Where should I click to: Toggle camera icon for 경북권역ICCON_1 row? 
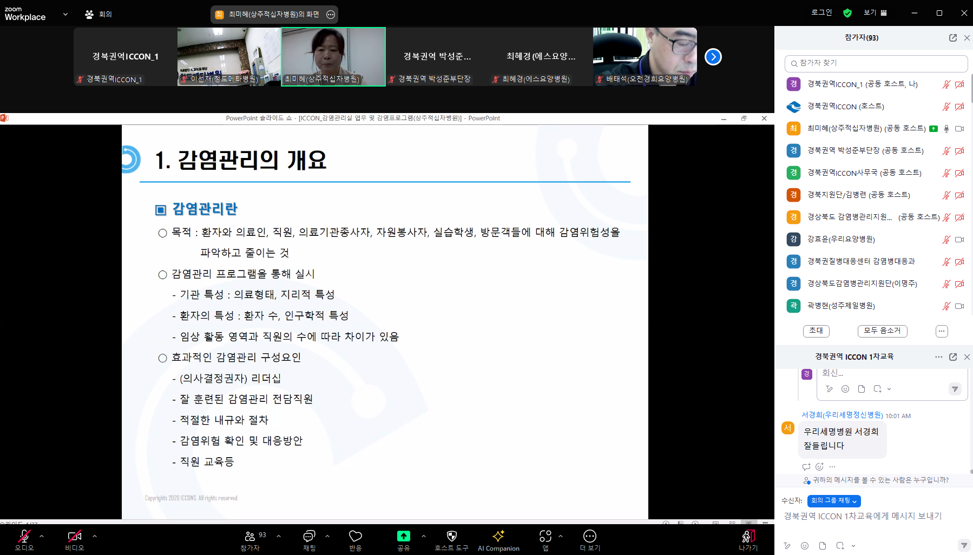click(x=959, y=84)
